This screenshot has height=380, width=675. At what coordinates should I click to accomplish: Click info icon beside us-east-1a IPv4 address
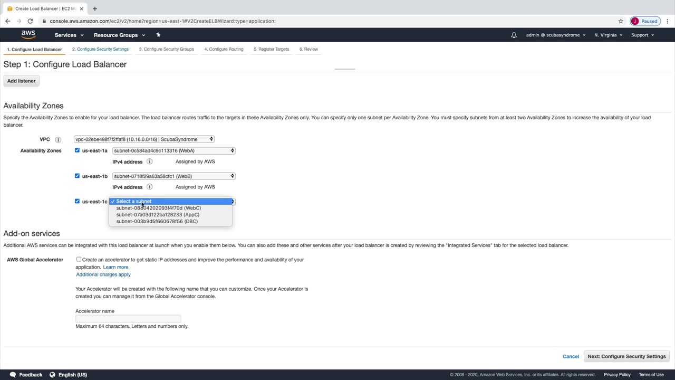tap(150, 161)
